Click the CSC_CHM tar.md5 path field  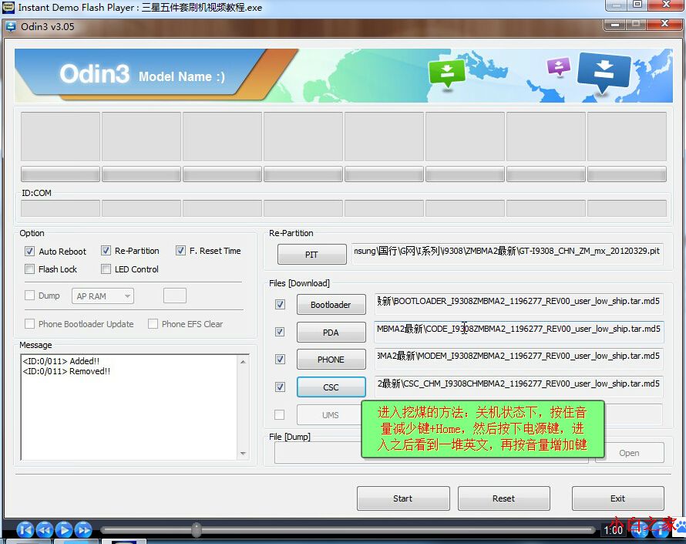[519, 387]
